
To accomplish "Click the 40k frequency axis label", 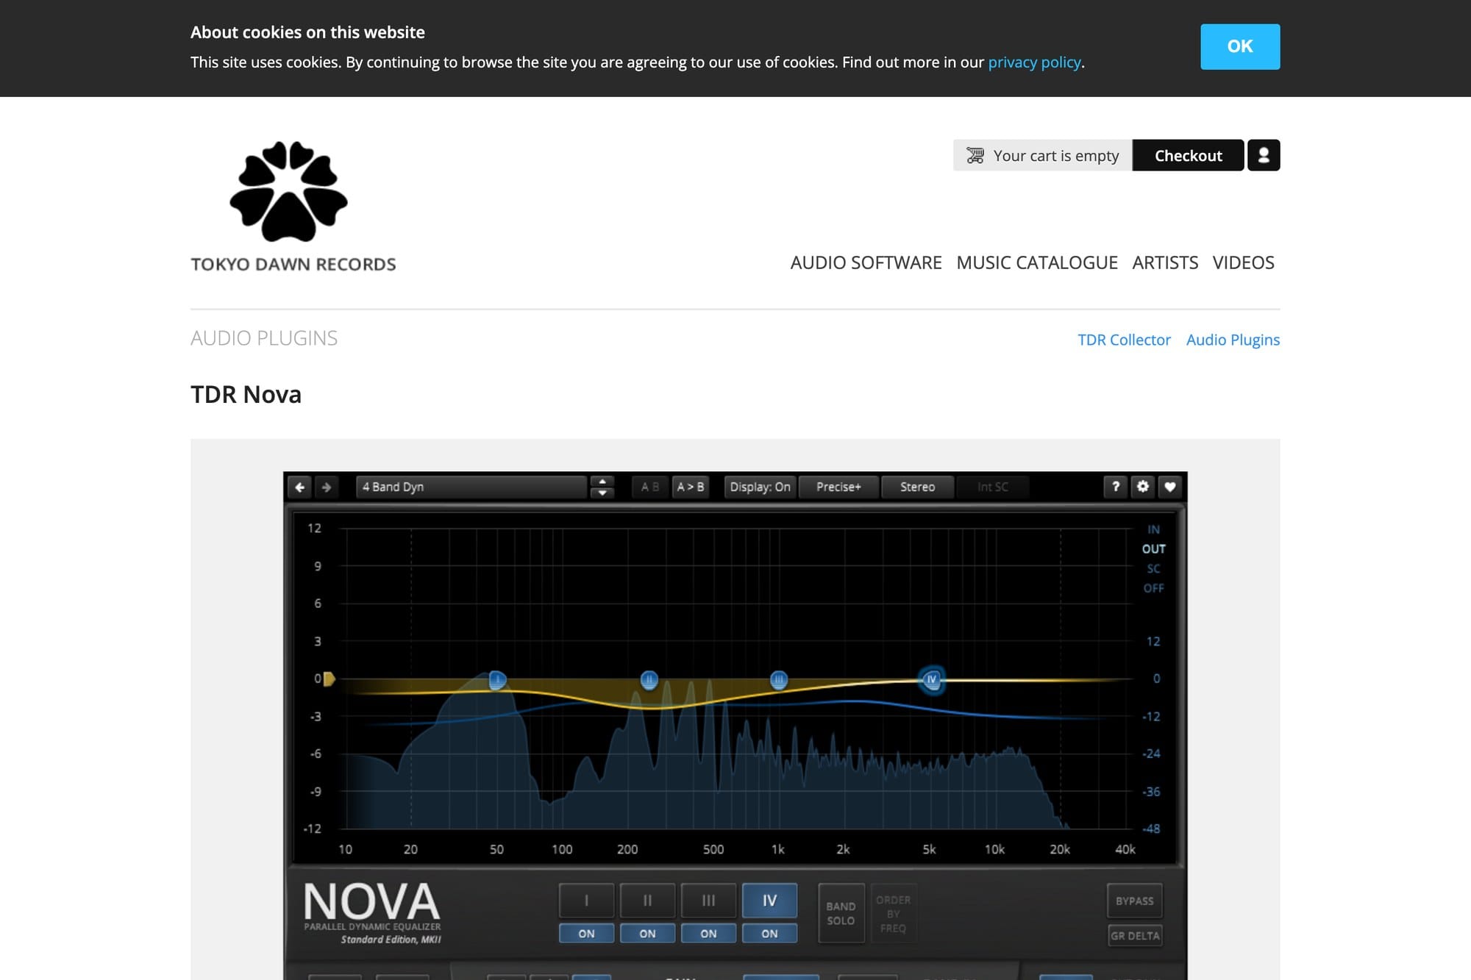I will click(1125, 850).
